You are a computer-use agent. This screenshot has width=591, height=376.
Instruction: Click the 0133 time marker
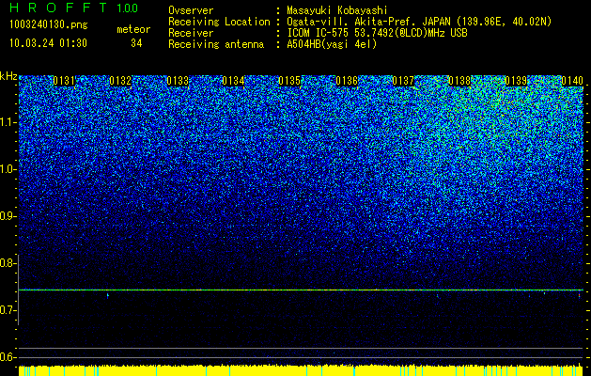pyautogui.click(x=178, y=81)
